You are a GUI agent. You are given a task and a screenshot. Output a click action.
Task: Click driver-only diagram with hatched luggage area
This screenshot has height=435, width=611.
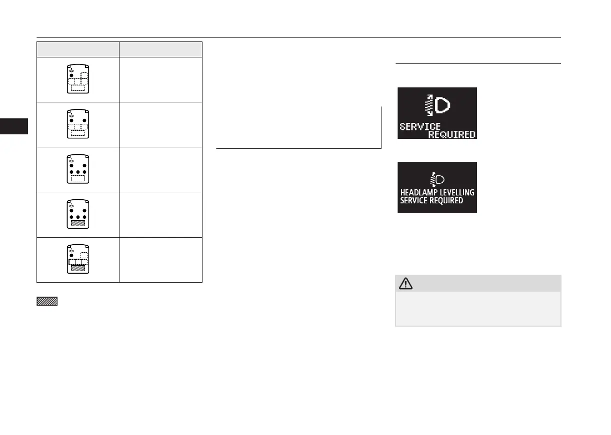pos(77,260)
